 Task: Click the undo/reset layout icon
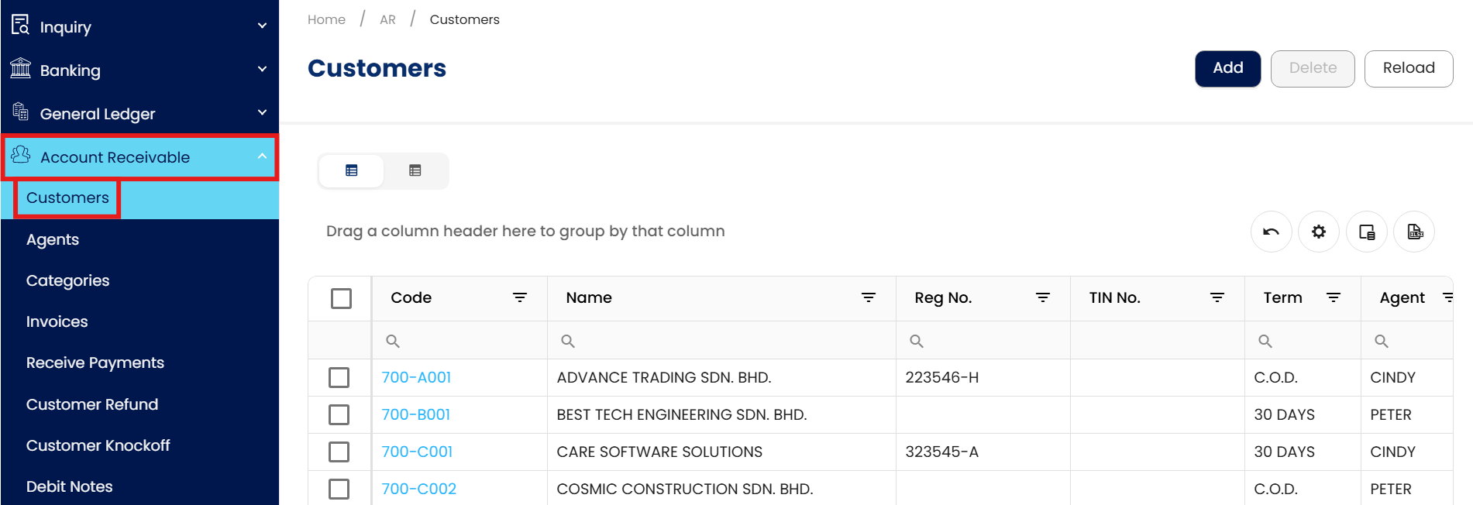click(x=1271, y=232)
